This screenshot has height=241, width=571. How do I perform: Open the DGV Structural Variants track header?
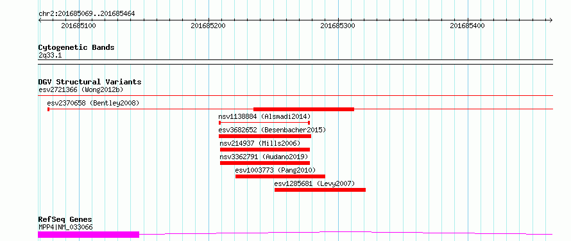pos(90,82)
